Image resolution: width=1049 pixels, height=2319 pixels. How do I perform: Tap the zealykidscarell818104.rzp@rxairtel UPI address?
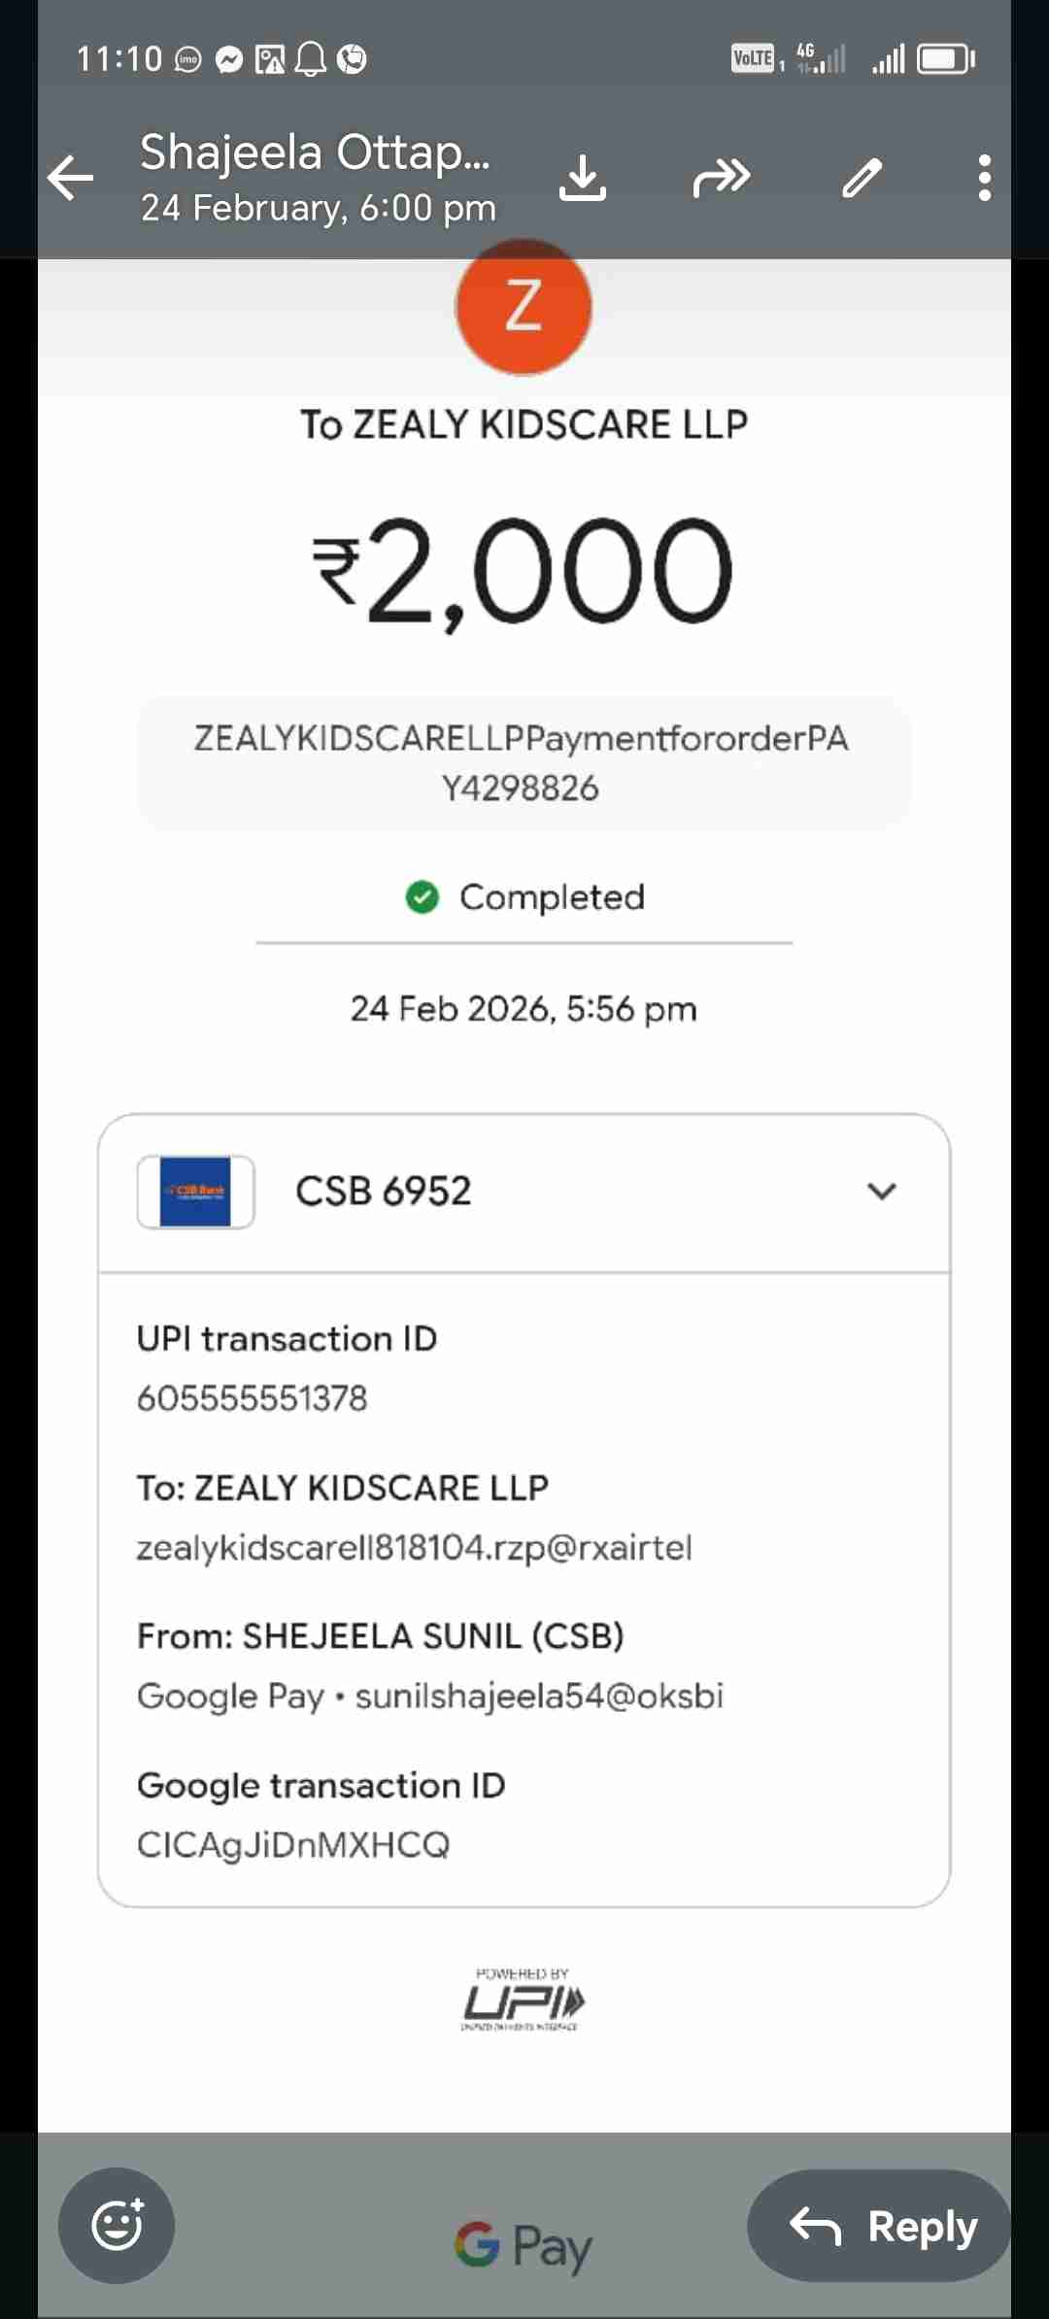pos(415,1547)
